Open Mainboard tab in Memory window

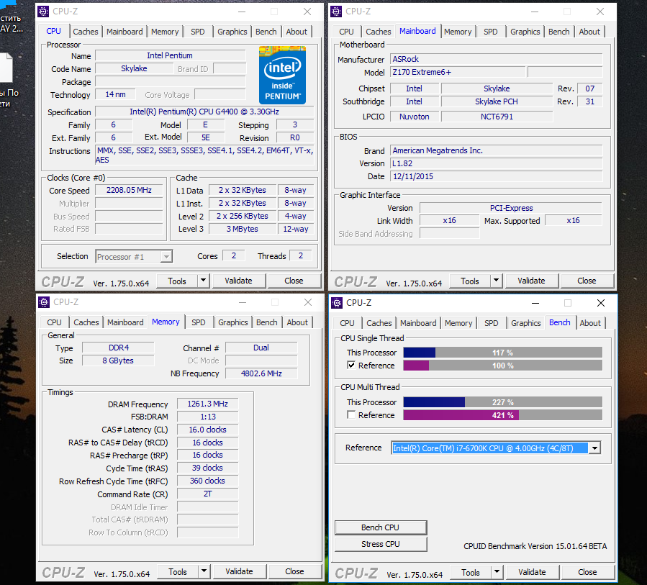point(125,322)
